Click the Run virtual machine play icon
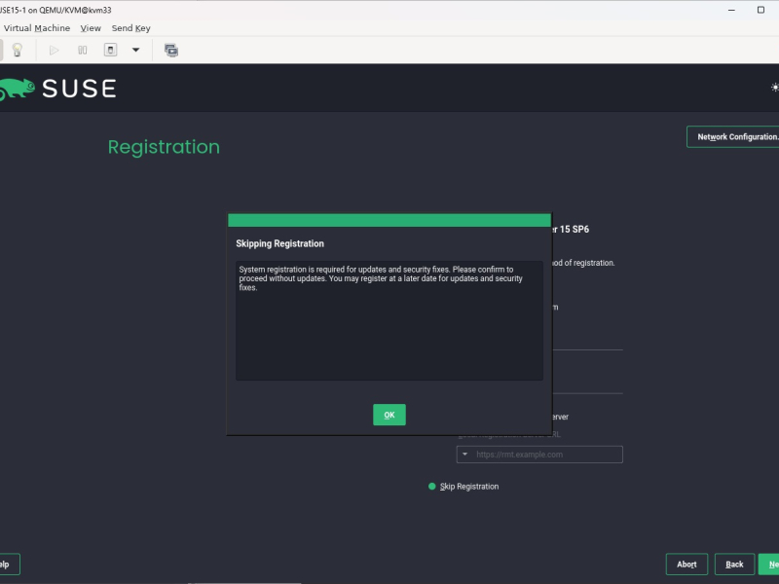The image size is (779, 584). click(x=54, y=51)
